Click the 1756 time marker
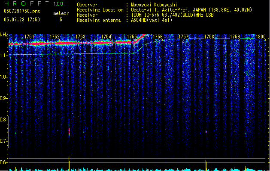 158,37
